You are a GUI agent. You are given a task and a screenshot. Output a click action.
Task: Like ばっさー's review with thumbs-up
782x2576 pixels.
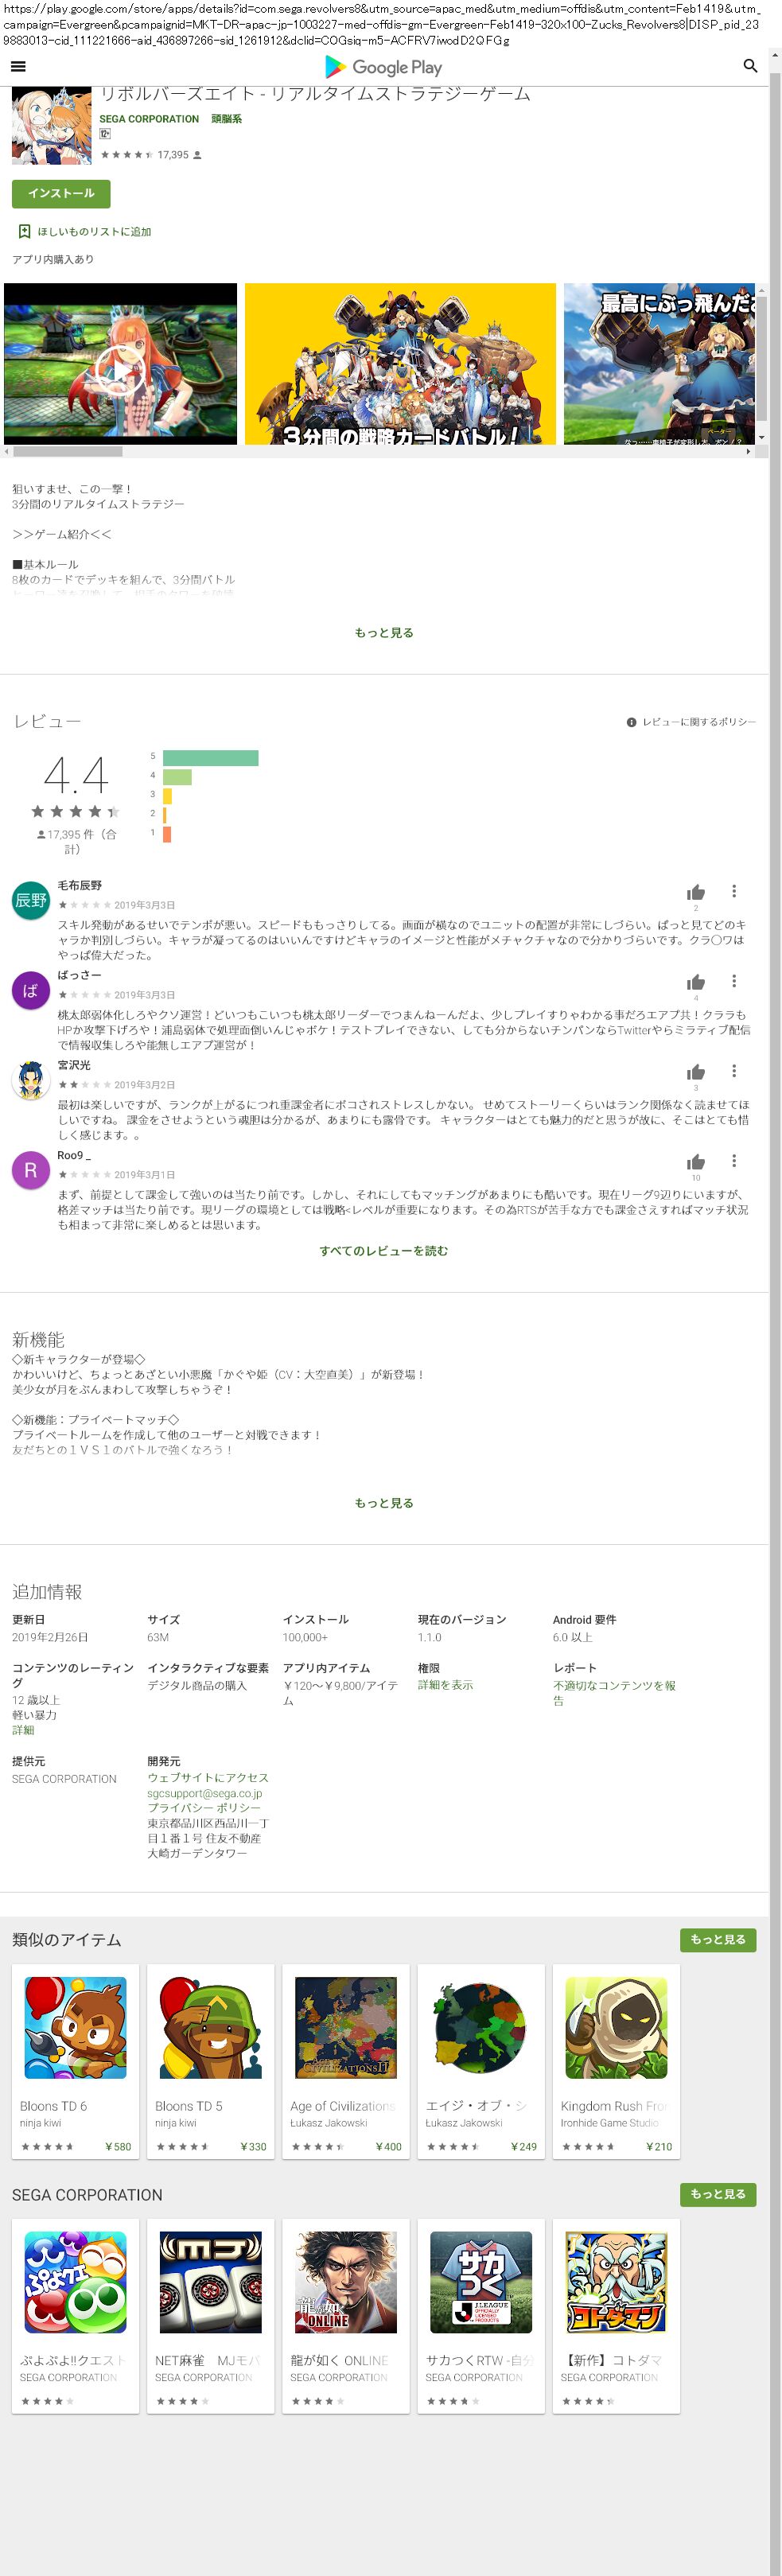[696, 982]
